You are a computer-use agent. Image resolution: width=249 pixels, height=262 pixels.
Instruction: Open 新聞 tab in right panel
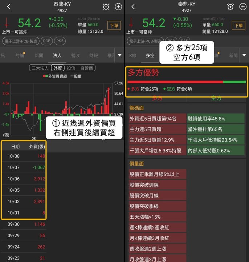[233, 55]
